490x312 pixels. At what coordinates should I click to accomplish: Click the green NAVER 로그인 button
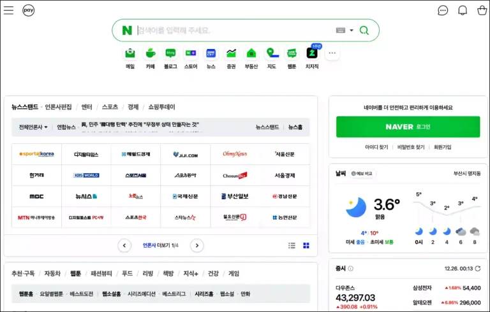[x=408, y=127]
